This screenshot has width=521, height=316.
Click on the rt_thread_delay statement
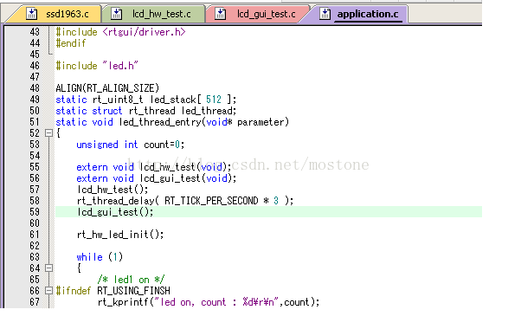(x=185, y=200)
